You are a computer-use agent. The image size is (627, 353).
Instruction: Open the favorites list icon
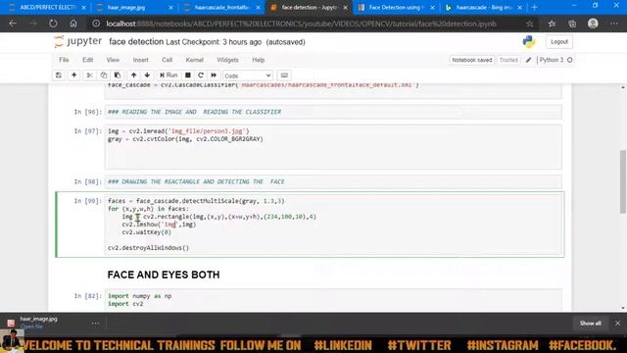coord(552,24)
